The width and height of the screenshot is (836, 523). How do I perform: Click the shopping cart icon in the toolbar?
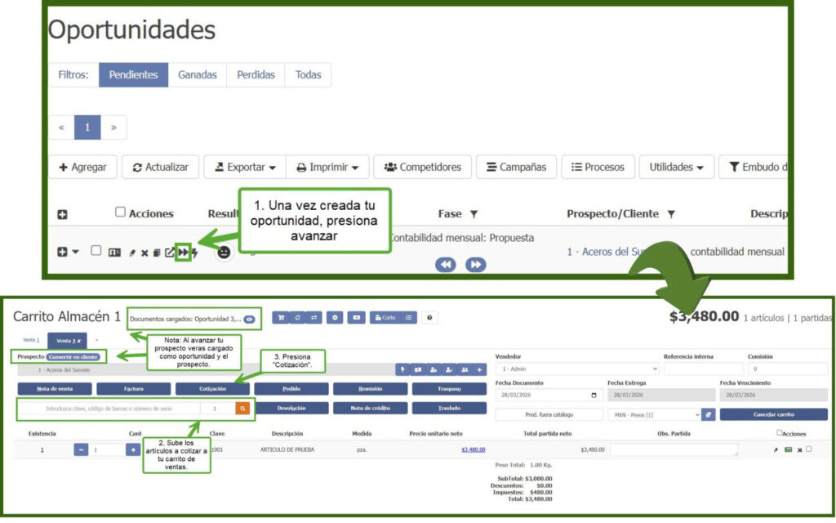point(280,317)
